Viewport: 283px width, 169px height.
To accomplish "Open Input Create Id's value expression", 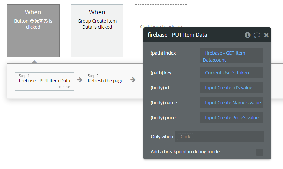I will coord(231,88).
